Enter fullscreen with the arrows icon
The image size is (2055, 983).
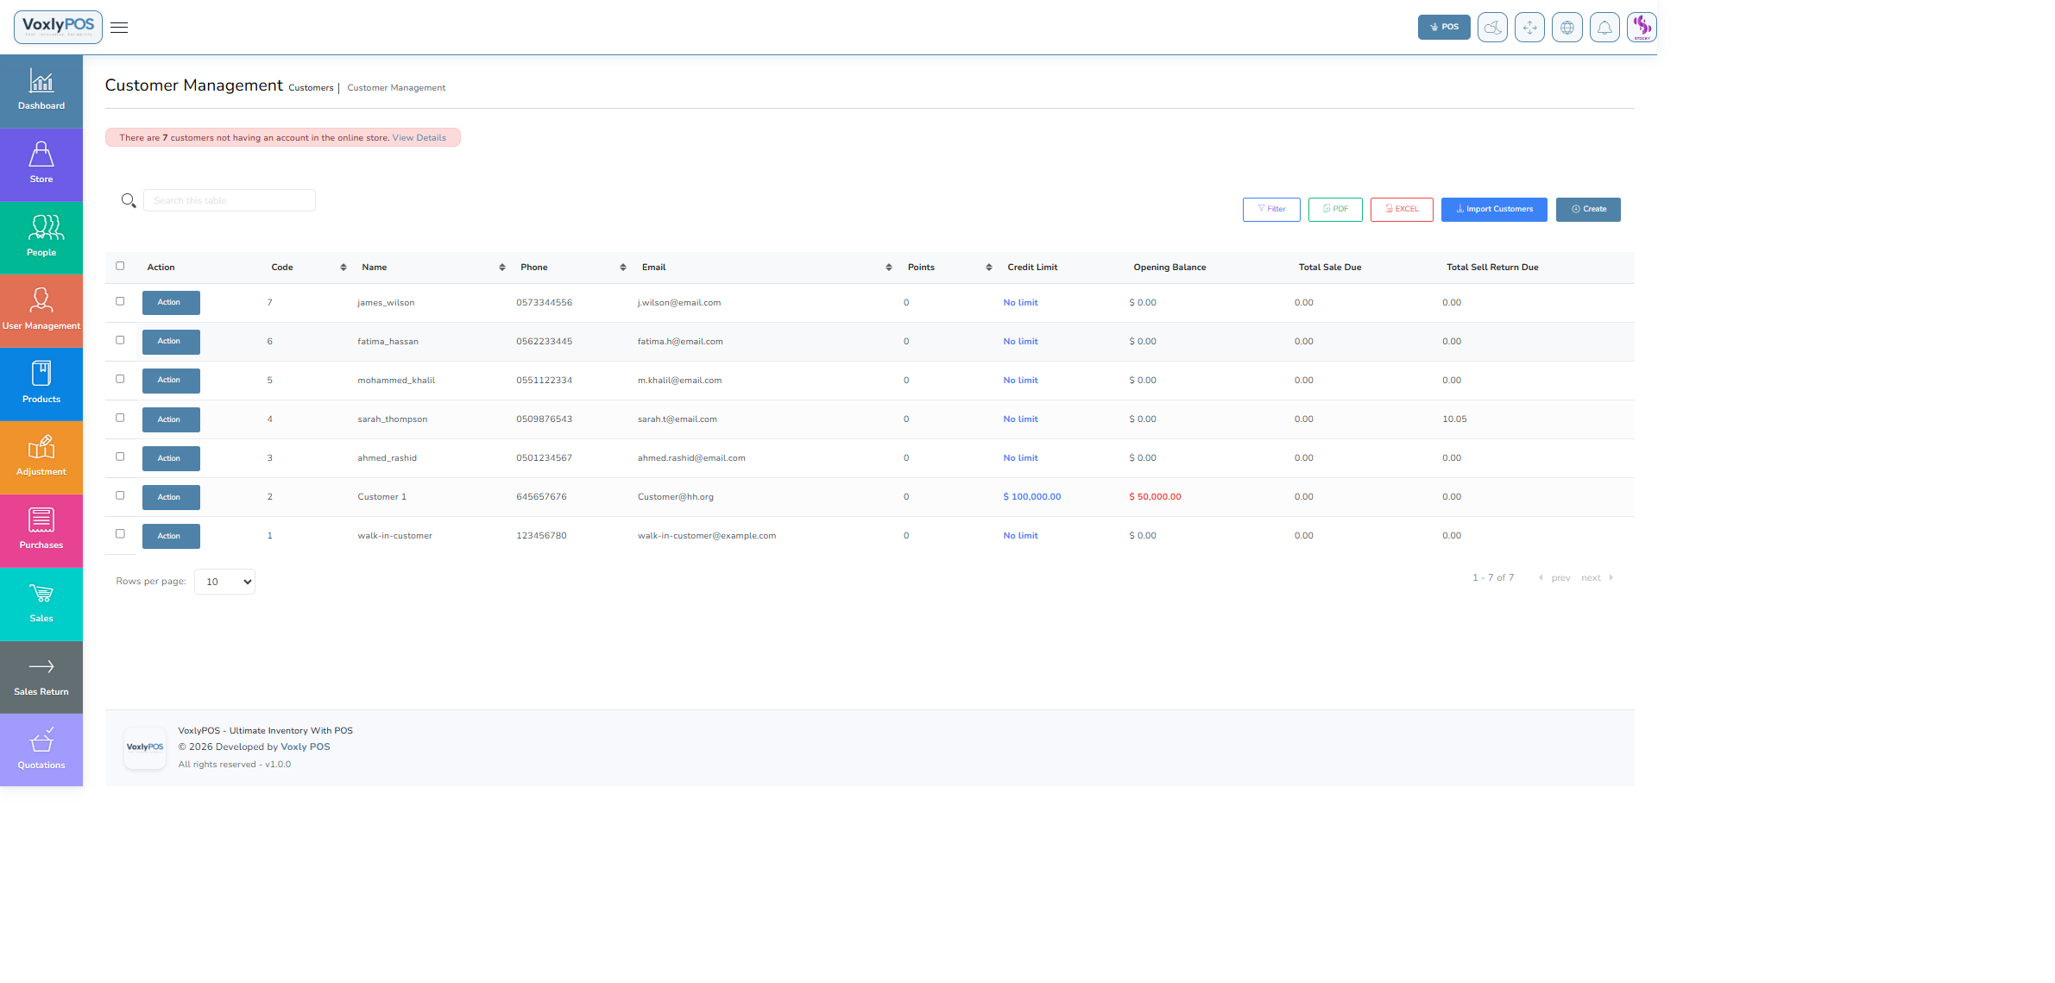point(1529,27)
